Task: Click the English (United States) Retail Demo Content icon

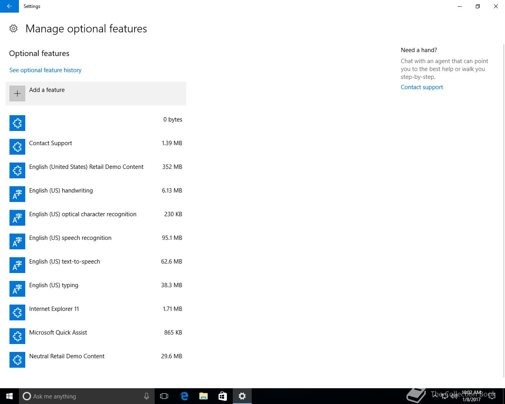Action: pos(17,170)
